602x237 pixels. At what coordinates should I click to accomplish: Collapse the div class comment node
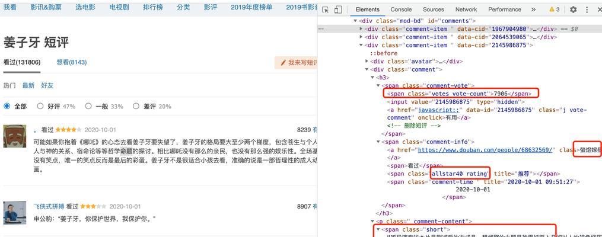[367, 69]
